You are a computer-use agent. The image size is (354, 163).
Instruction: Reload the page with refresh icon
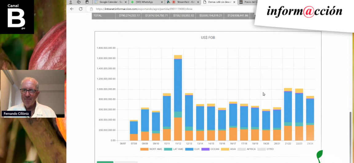click(81, 9)
